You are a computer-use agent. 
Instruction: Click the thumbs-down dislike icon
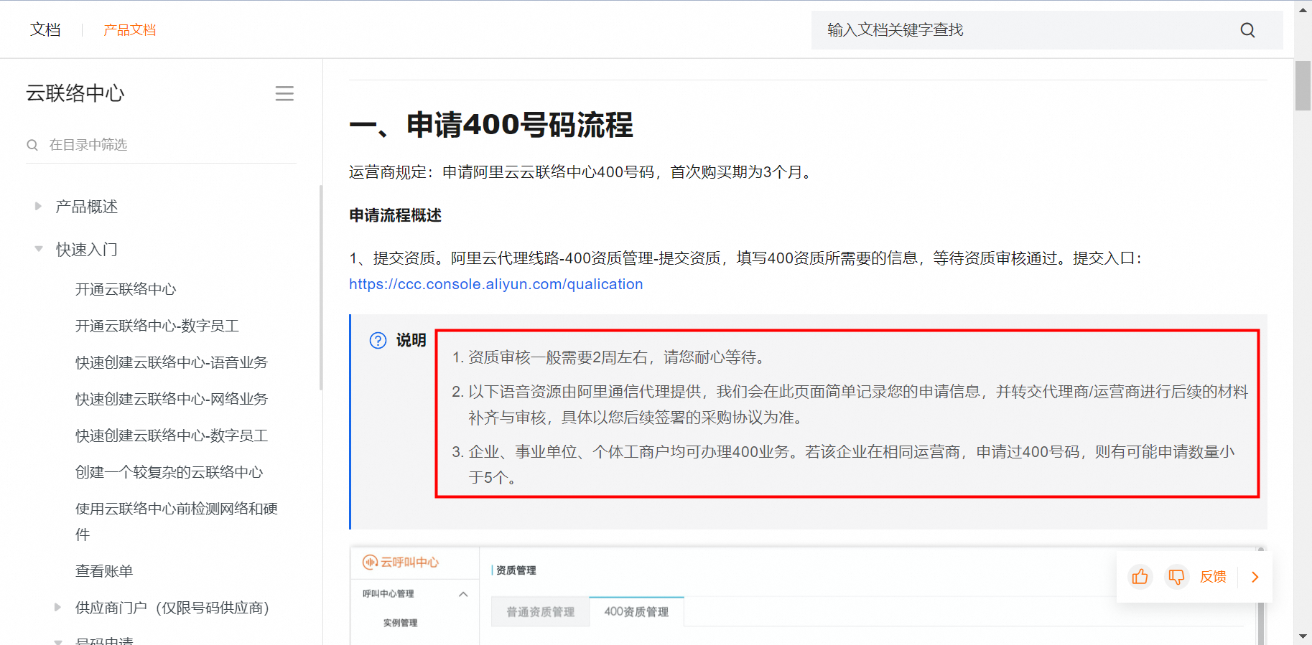[x=1176, y=577]
